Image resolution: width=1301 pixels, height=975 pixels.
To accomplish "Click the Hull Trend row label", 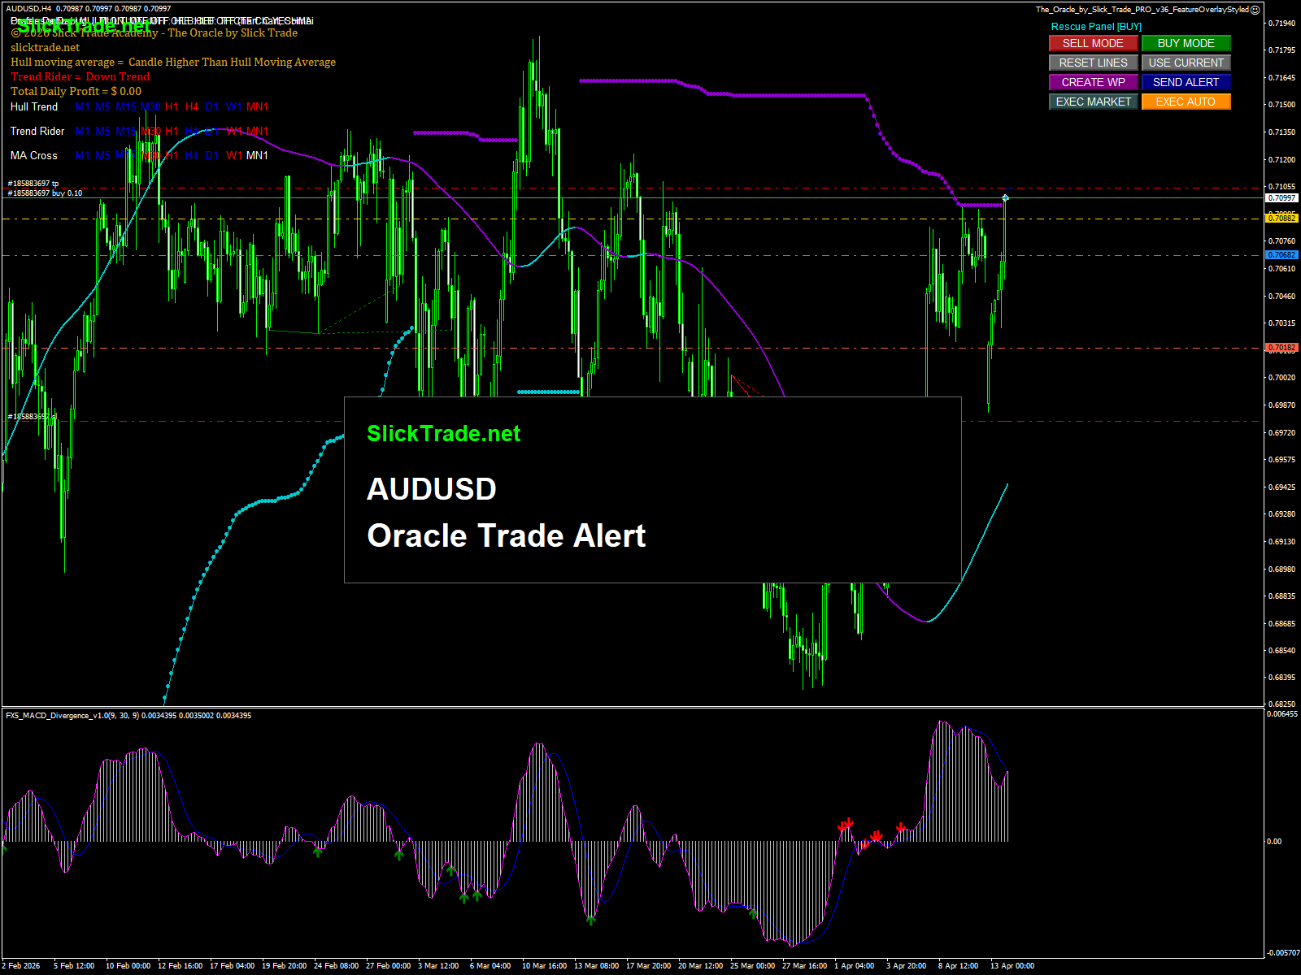I will pyautogui.click(x=34, y=106).
